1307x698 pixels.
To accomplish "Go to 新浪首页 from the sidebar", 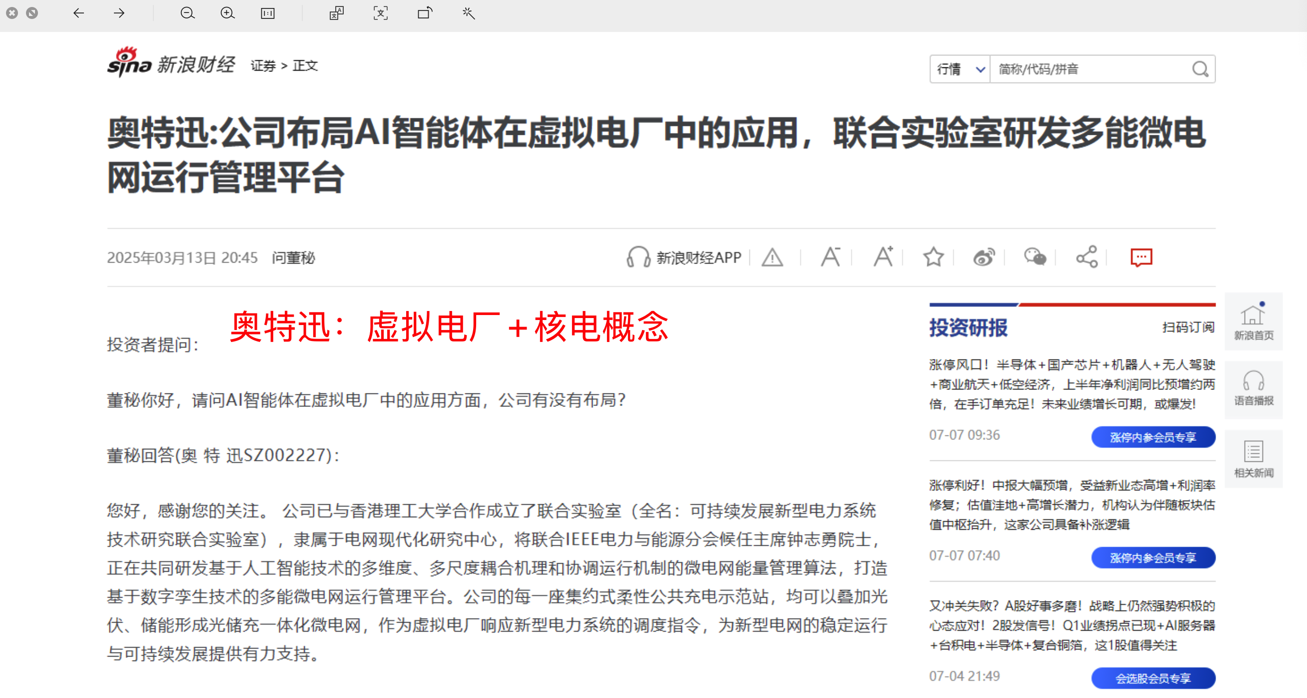I will pos(1253,322).
